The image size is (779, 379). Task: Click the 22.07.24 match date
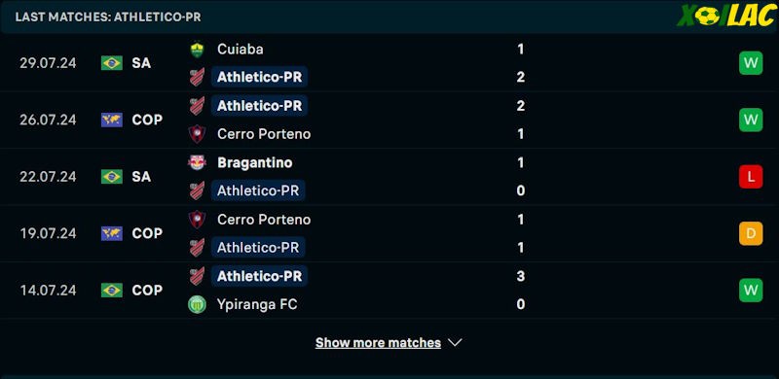(x=48, y=177)
